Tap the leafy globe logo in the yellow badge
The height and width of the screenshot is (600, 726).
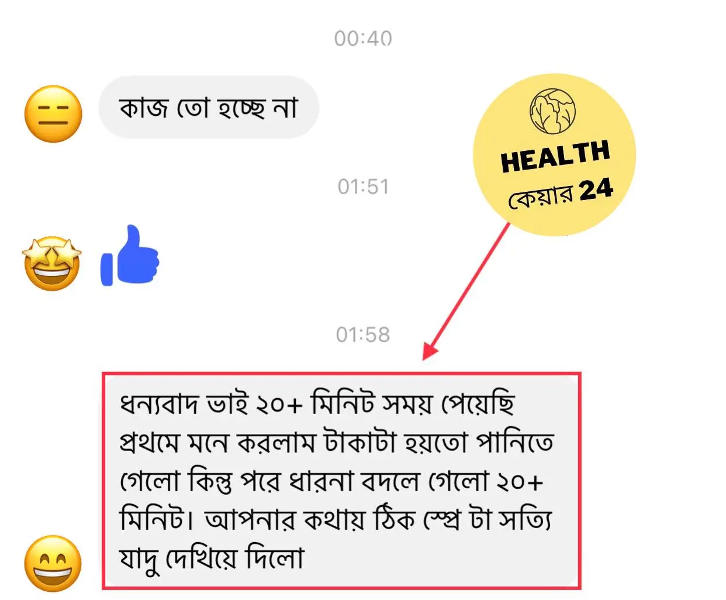552,111
